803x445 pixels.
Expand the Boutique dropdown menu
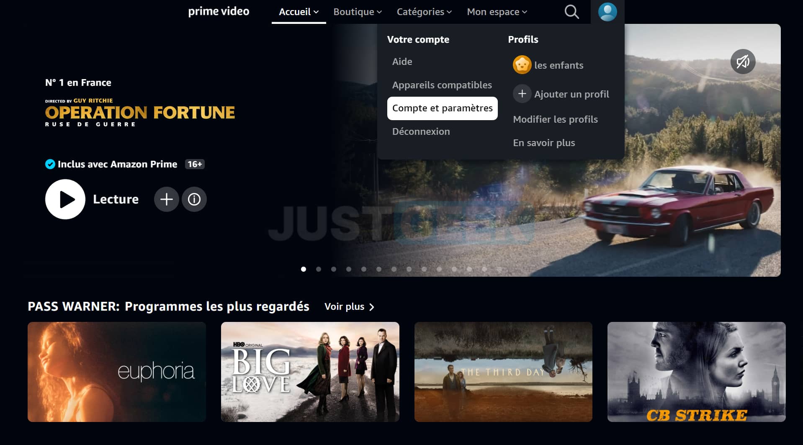pyautogui.click(x=358, y=12)
